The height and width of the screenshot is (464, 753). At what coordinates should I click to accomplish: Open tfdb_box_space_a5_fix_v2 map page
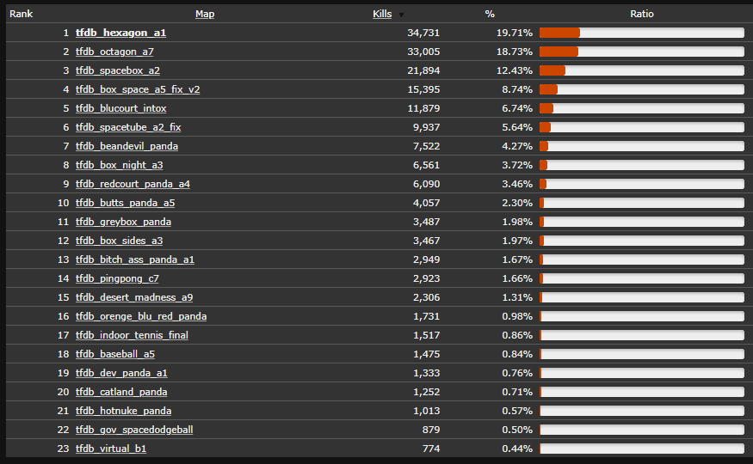point(138,89)
